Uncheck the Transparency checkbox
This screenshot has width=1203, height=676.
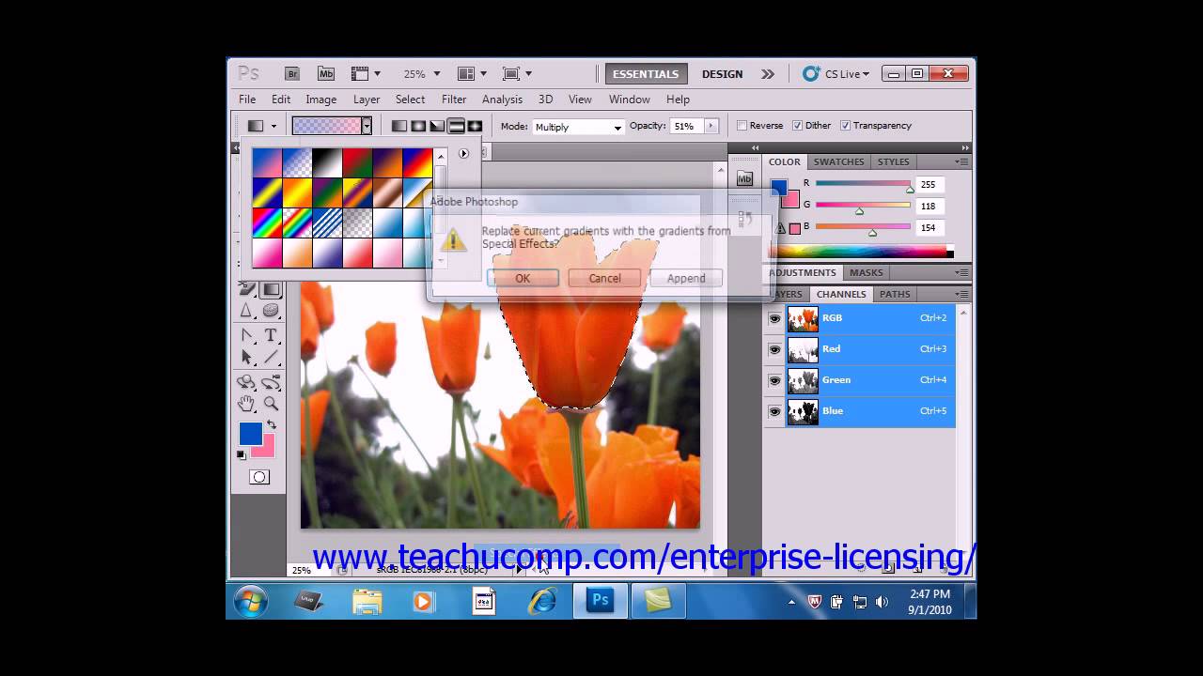tap(845, 126)
